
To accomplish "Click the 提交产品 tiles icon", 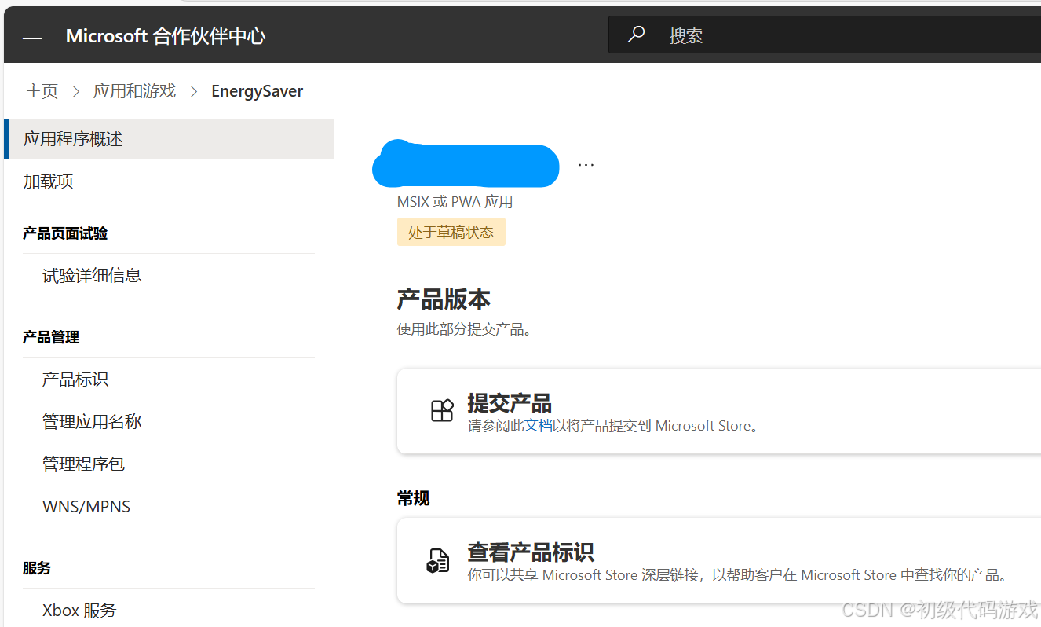I will [443, 411].
